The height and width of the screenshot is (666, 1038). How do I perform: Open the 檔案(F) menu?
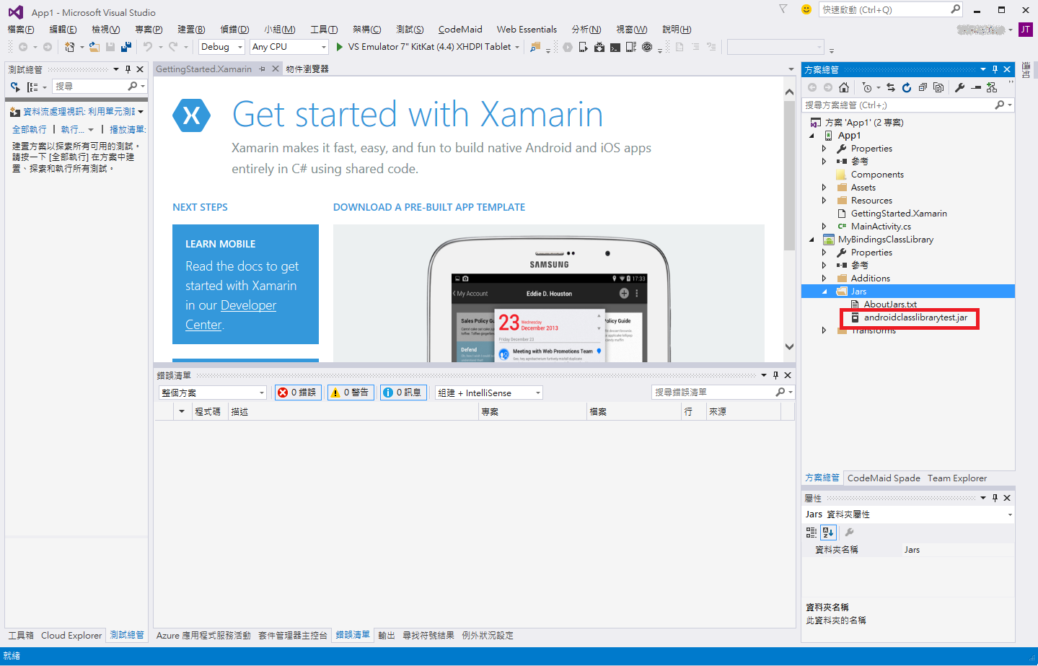pyautogui.click(x=21, y=30)
